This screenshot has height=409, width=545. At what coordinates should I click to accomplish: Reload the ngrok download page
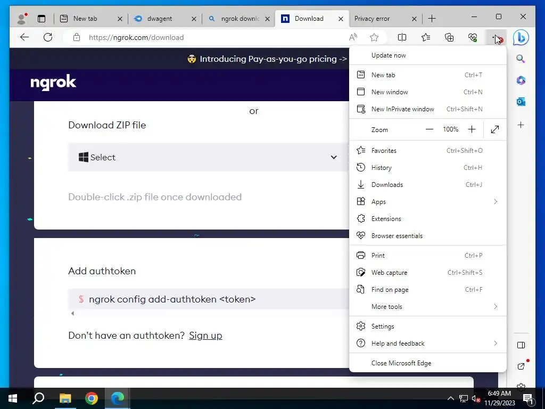(48, 37)
